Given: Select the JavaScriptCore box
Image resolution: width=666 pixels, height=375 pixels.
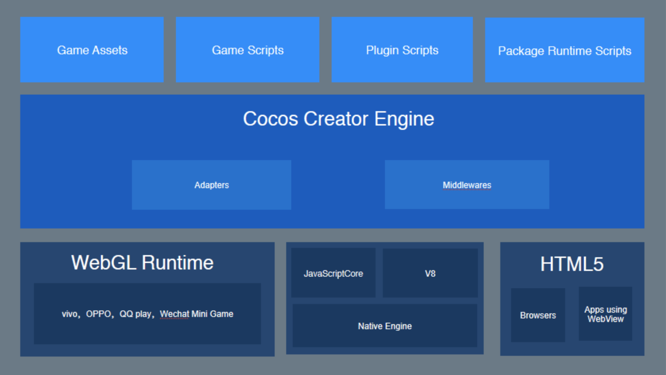Looking at the screenshot, I should [x=333, y=273].
